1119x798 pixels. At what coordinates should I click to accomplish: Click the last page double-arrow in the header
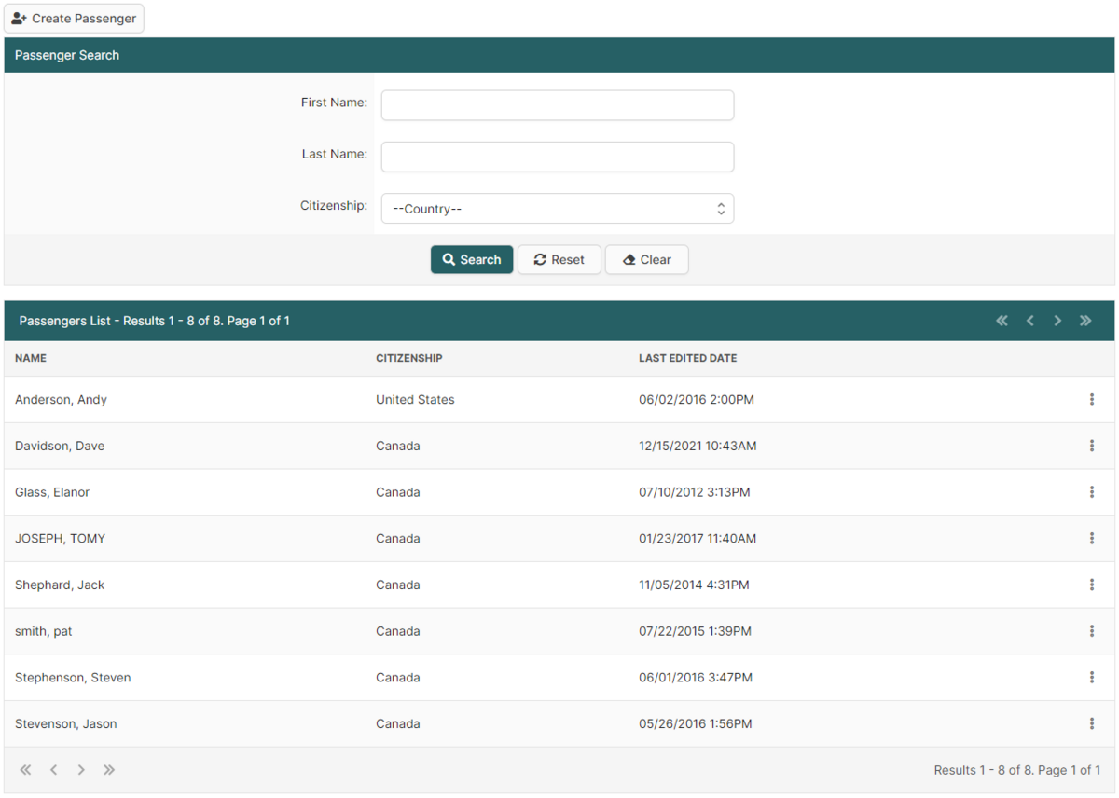(x=1085, y=320)
